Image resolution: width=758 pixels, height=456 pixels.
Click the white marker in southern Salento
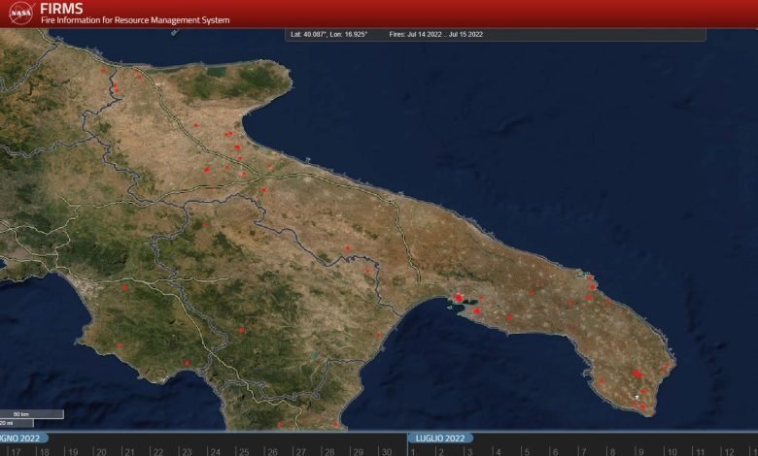[x=637, y=397]
